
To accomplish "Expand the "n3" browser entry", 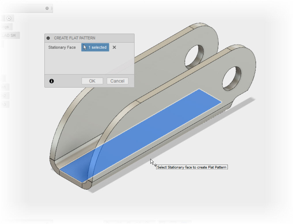I will (x=4, y=104).
